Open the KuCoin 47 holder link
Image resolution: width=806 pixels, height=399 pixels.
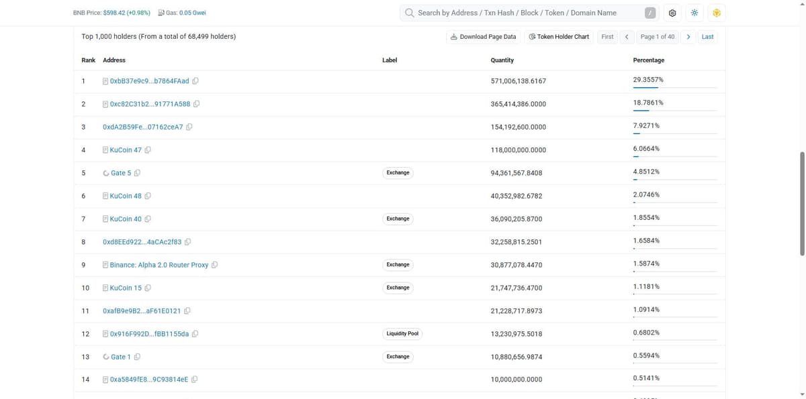126,150
